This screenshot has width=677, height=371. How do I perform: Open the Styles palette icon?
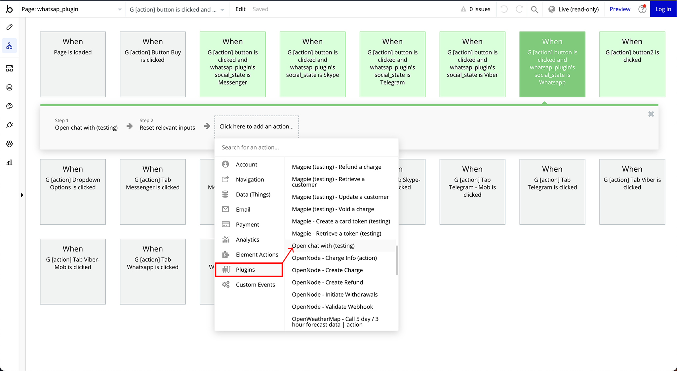9,106
